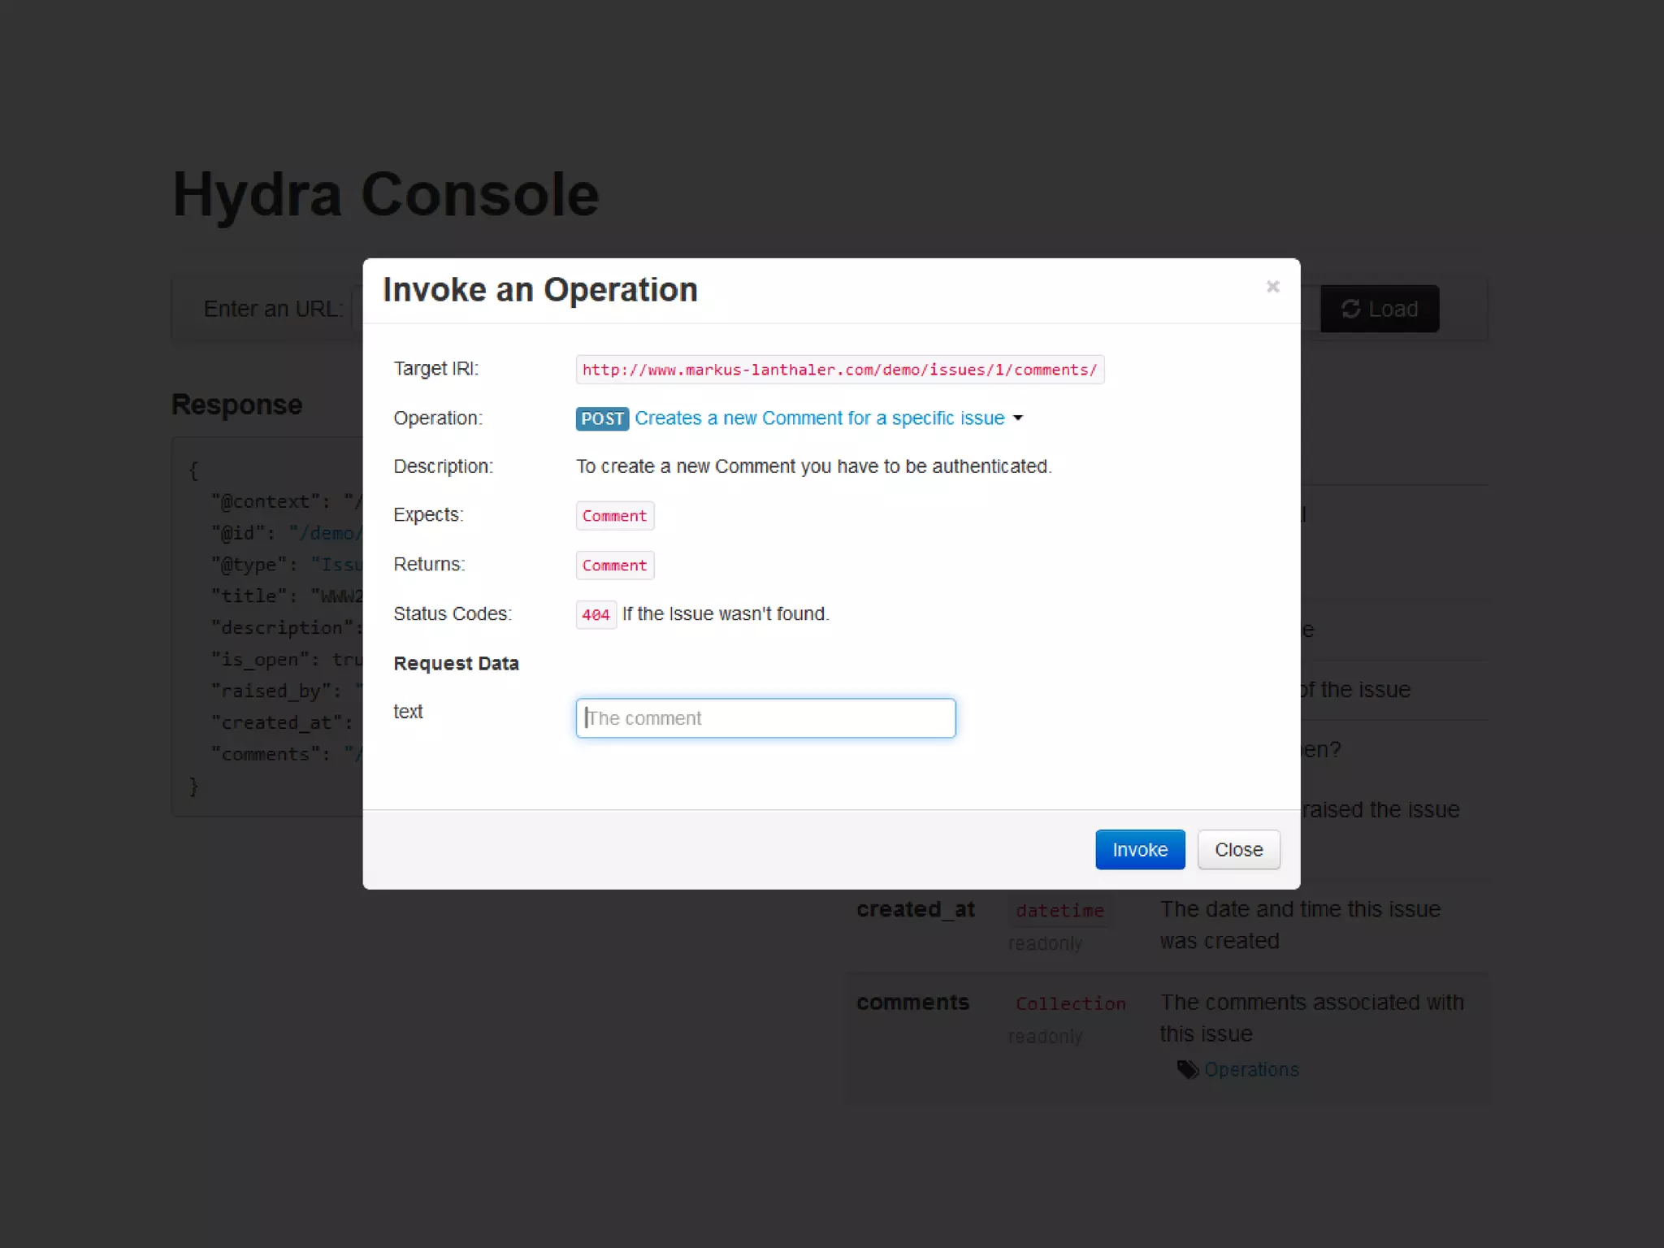The height and width of the screenshot is (1248, 1664).
Task: Focus the 'The comment' text field
Action: (765, 718)
